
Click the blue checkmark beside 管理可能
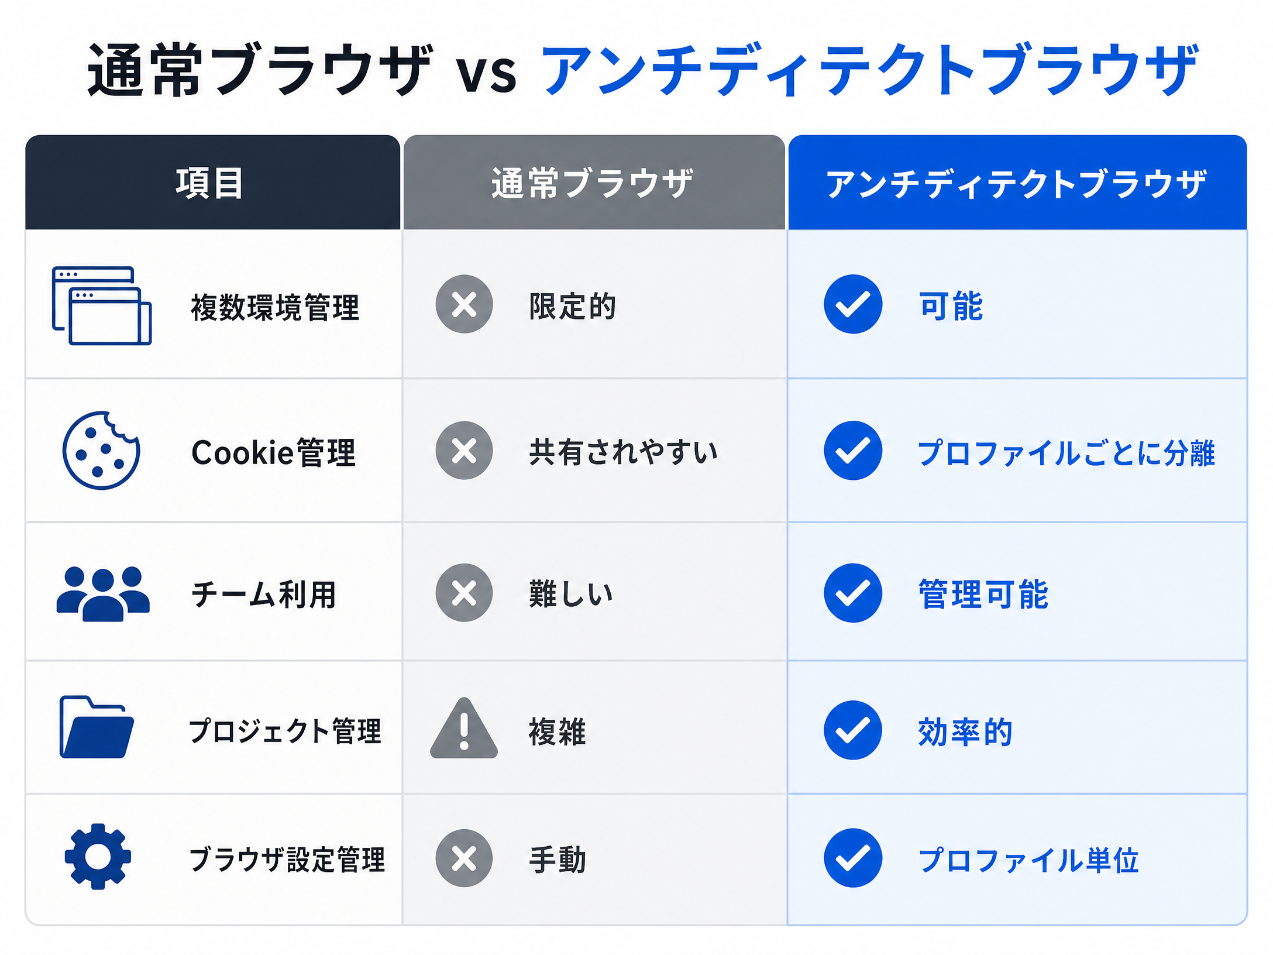853,593
